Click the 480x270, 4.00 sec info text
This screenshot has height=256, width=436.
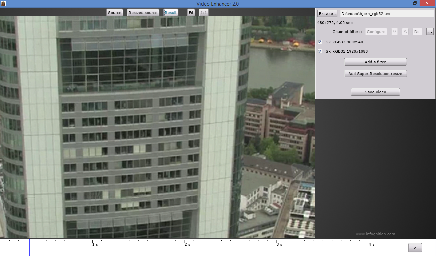coord(335,23)
